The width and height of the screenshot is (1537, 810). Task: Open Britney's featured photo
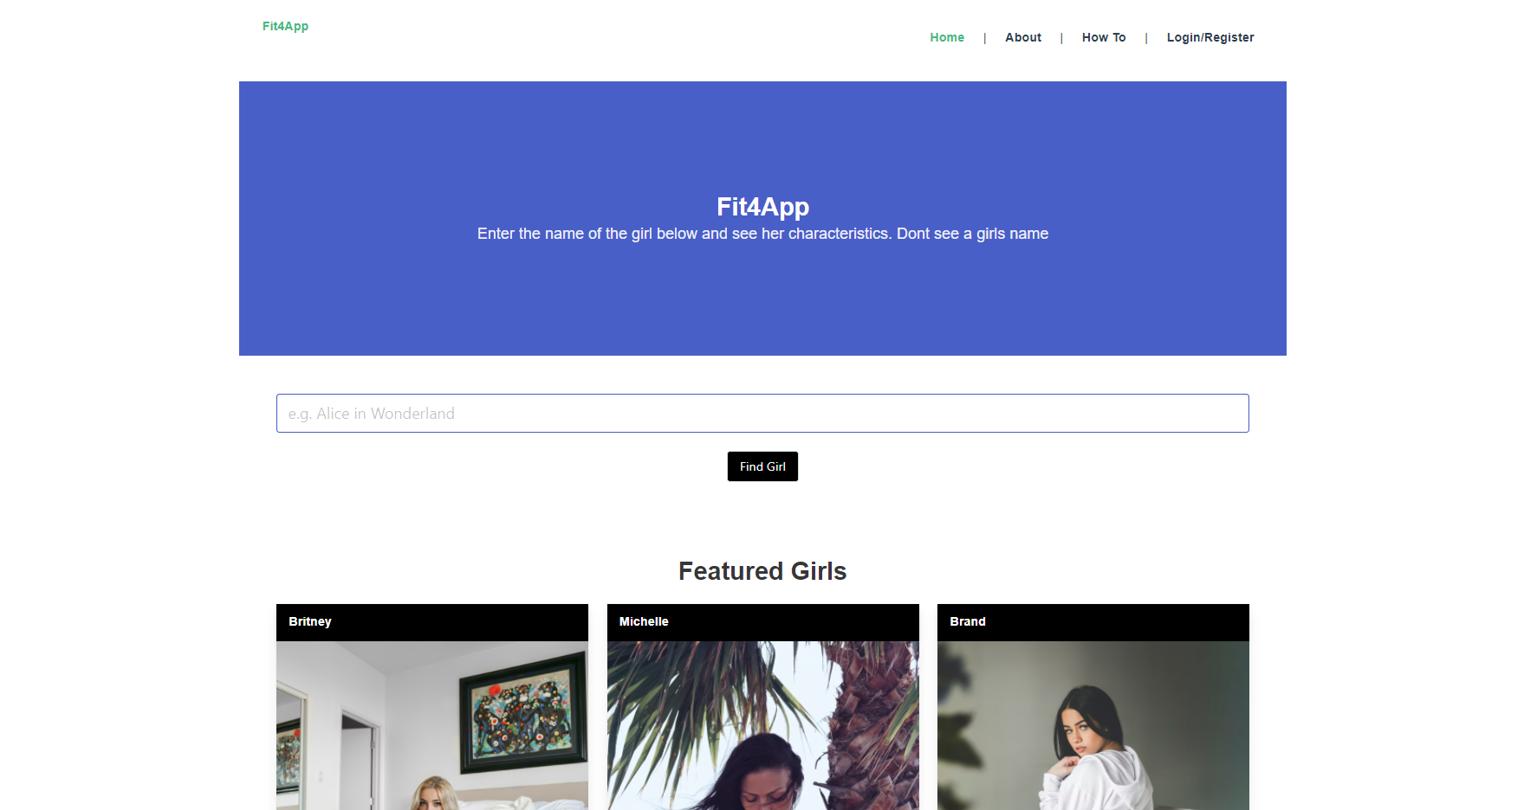pyautogui.click(x=432, y=725)
